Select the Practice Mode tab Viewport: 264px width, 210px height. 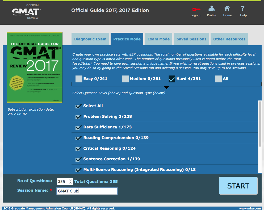[127, 39]
